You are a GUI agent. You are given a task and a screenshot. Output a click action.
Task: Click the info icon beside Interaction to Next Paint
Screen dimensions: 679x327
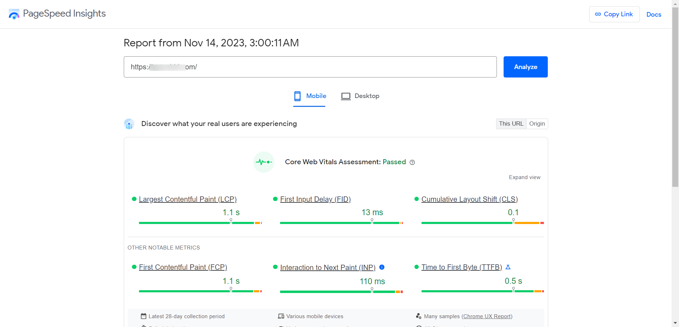pos(382,267)
